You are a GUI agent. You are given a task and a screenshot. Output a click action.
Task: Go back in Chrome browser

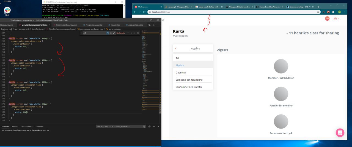coord(135,12)
